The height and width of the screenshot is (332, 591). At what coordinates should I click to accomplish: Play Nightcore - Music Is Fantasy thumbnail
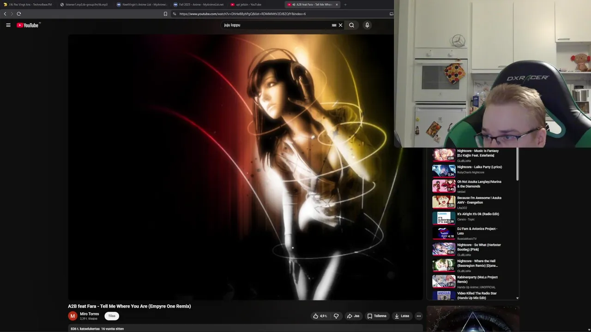(444, 155)
